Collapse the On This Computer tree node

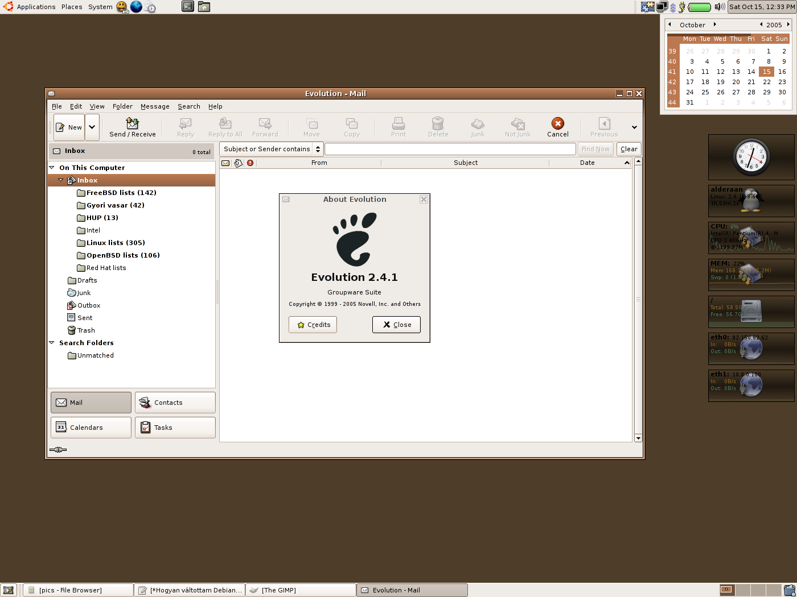pos(52,168)
